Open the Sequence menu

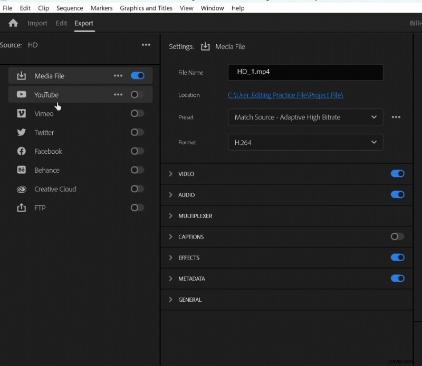tap(69, 8)
